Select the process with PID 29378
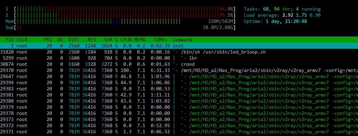 click(x=179, y=113)
